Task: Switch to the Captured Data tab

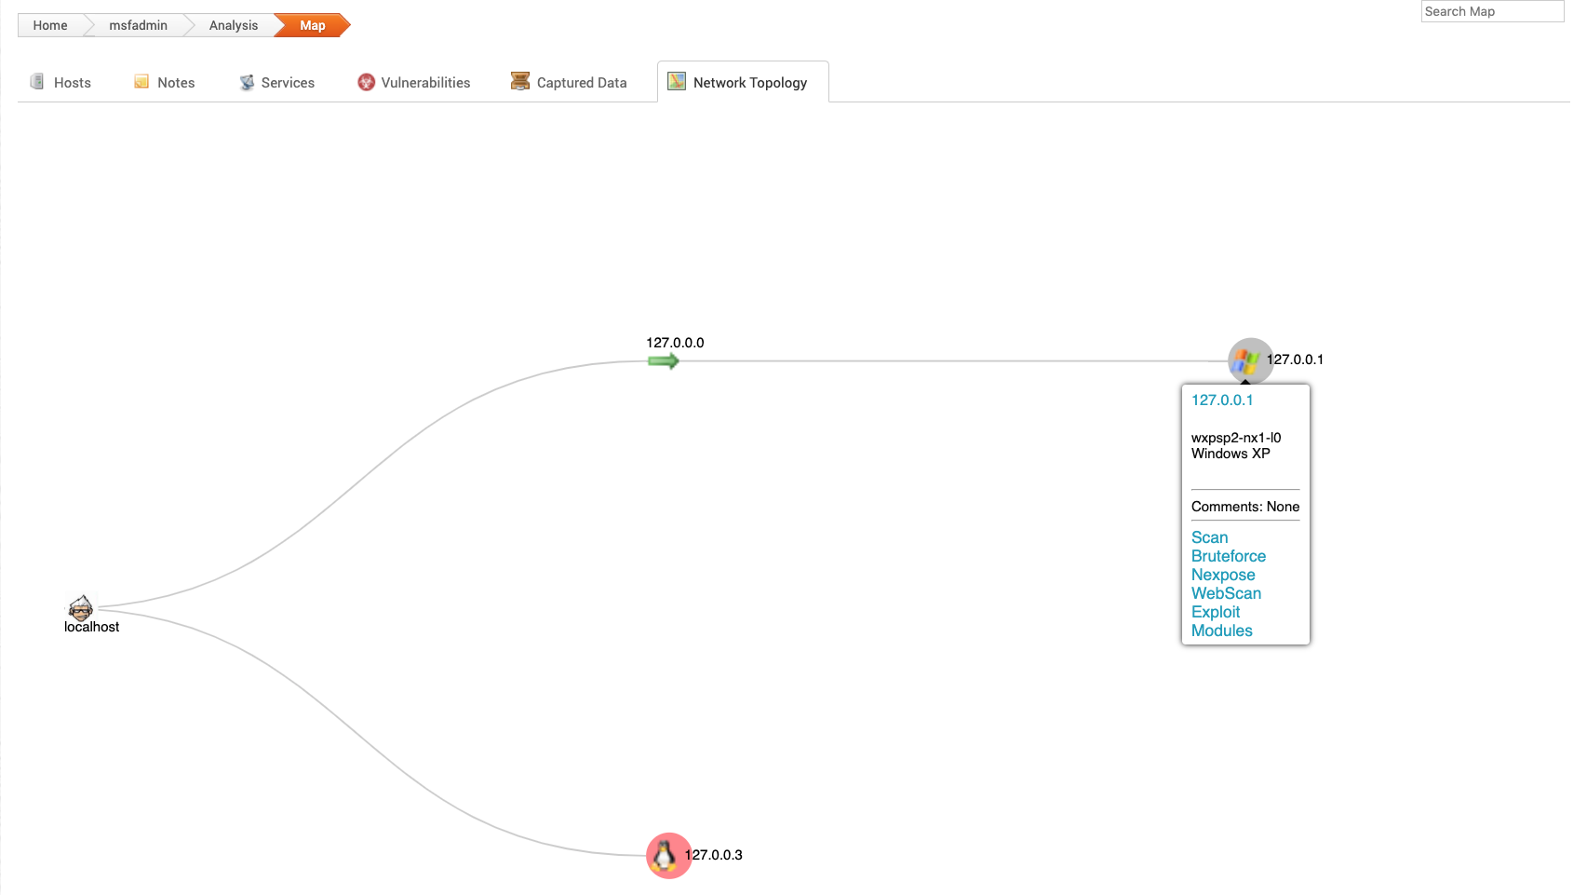Action: tap(581, 83)
